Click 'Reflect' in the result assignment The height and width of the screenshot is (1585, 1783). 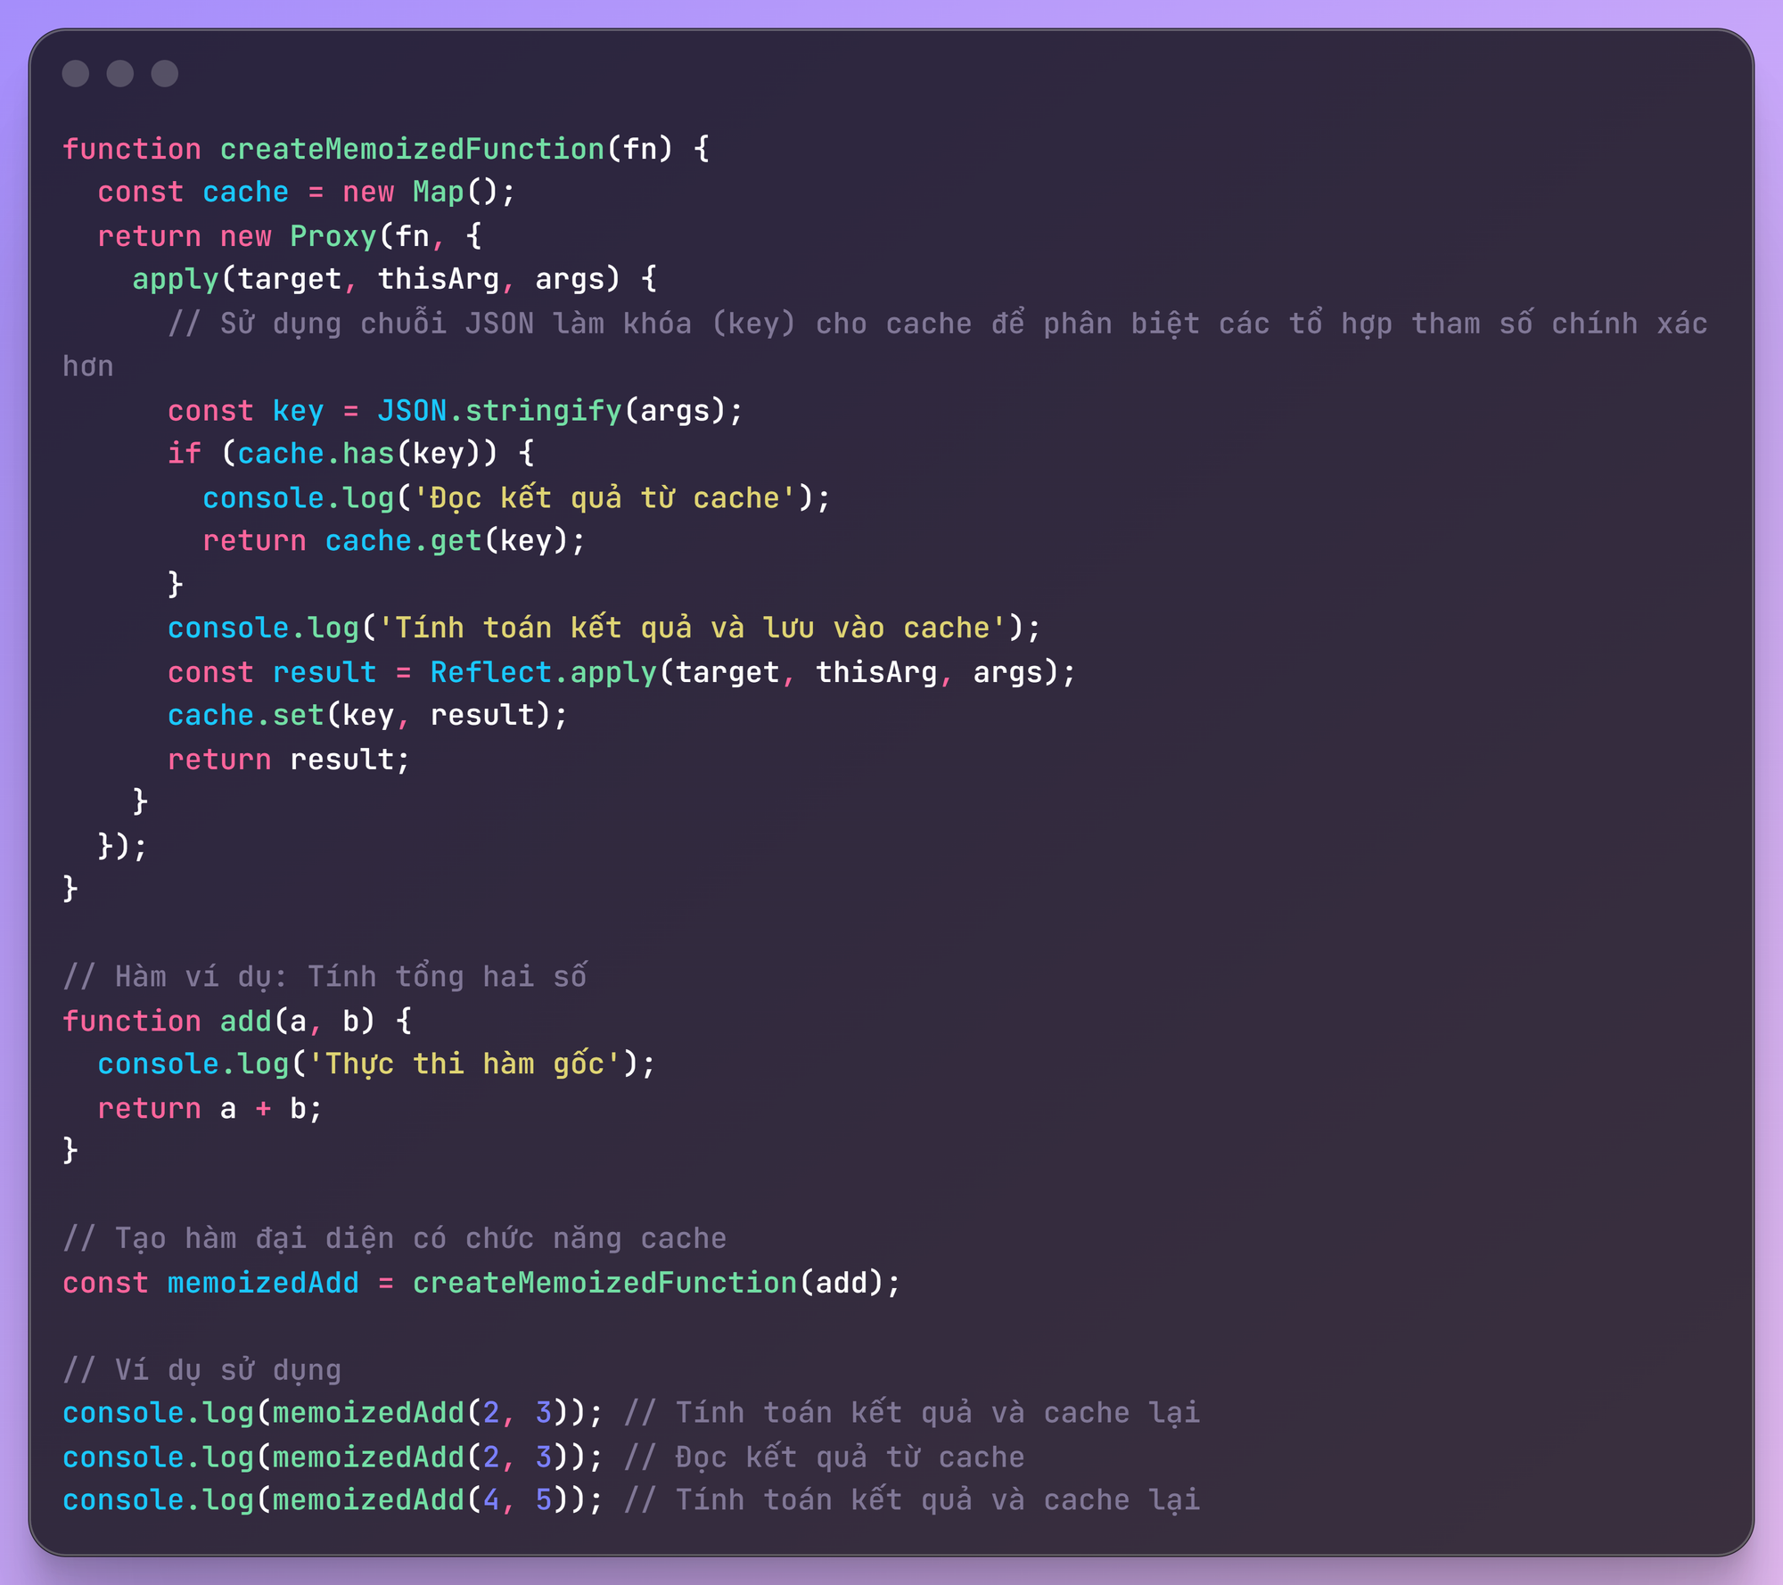pos(490,672)
